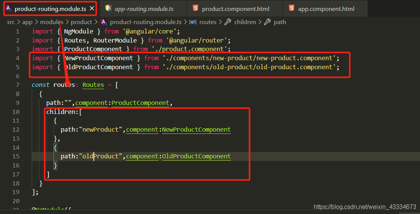The width and height of the screenshot is (420, 214).
Task: Click '@angular/router' string on line 2
Action: click(197, 40)
